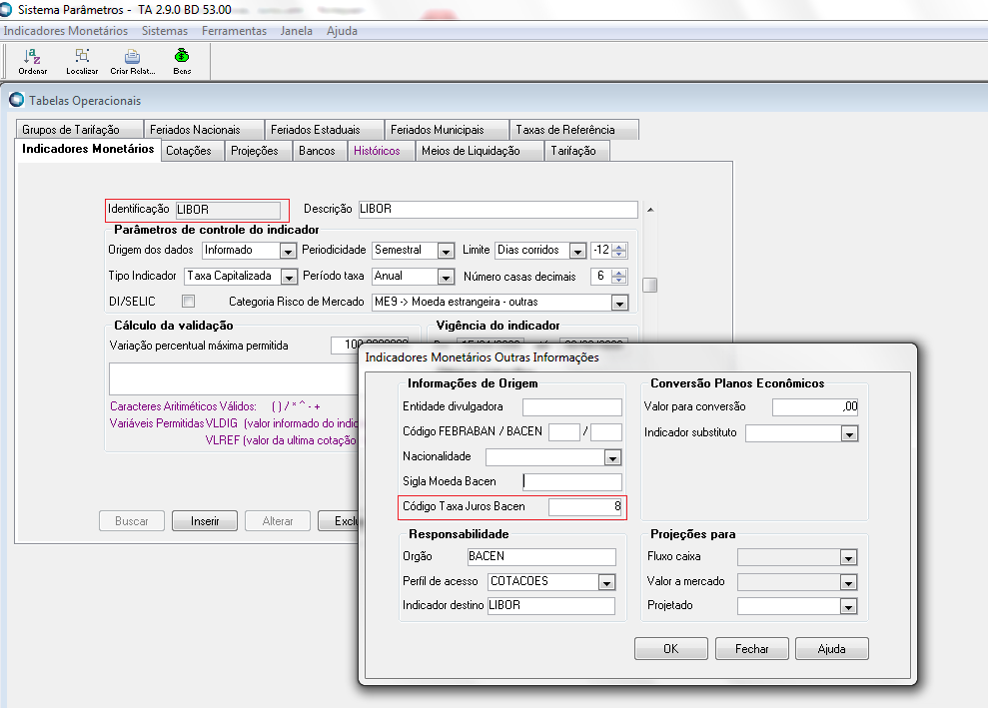The image size is (988, 708).
Task: Click the Alterar button
Action: click(x=278, y=521)
